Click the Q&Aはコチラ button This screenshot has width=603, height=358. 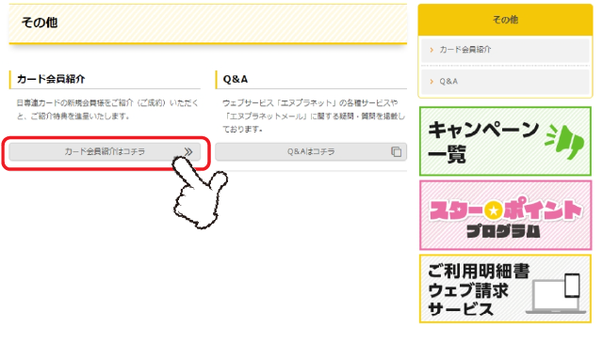point(311,151)
